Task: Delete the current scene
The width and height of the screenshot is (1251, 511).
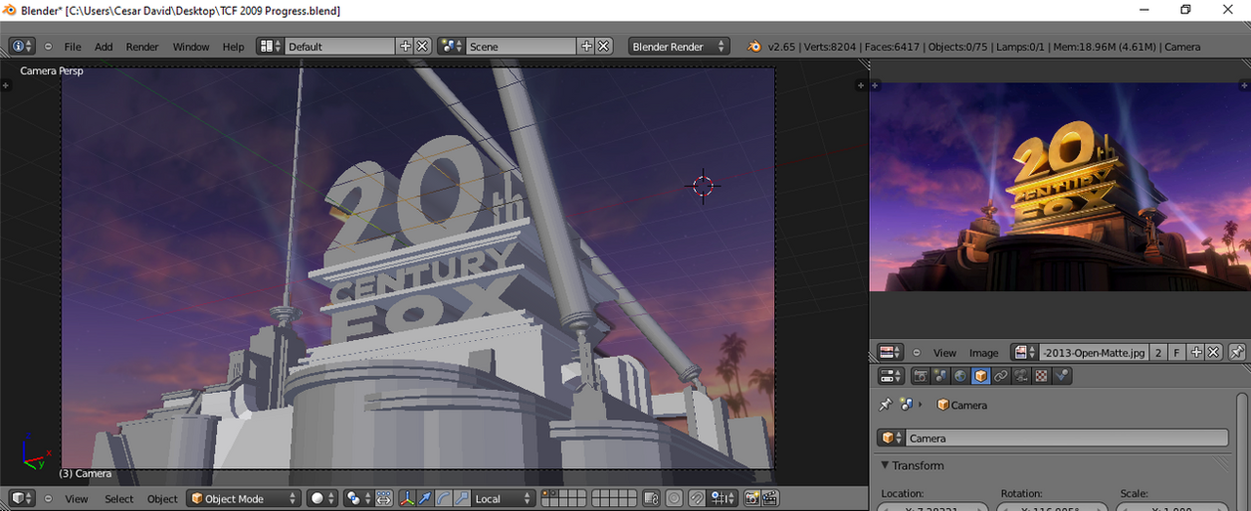Action: [x=604, y=46]
